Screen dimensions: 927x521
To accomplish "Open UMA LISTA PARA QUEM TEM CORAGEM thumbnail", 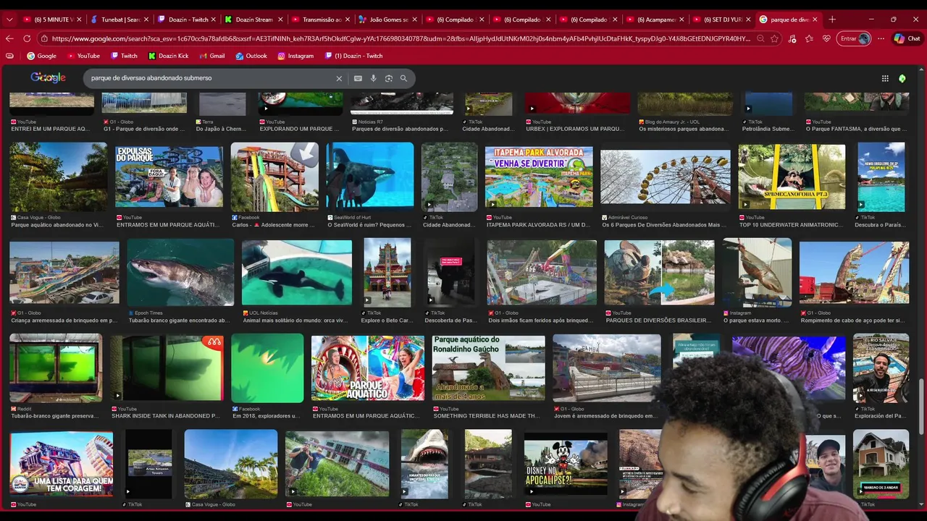I will (62, 464).
